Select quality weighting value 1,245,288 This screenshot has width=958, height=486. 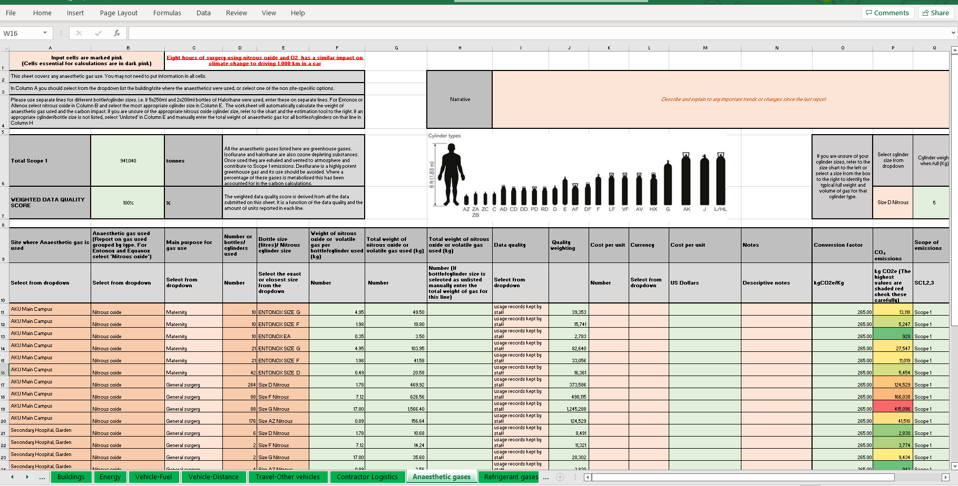point(569,407)
